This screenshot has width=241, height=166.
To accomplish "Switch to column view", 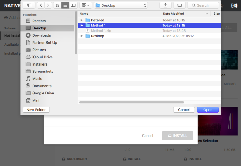I will pos(73,5).
